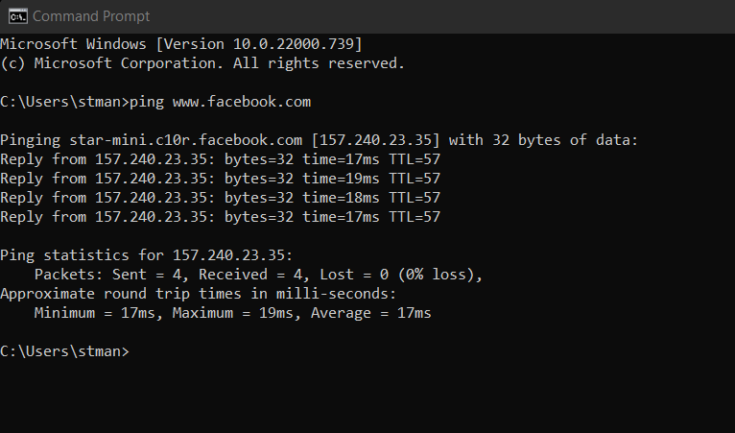Click the Microsoft Corporation copyright line
Viewport: 735px width, 433px height.
tap(202, 63)
